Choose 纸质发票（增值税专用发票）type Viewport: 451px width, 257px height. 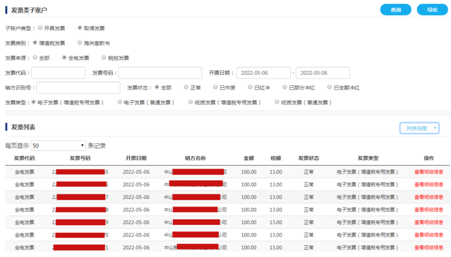click(191, 102)
